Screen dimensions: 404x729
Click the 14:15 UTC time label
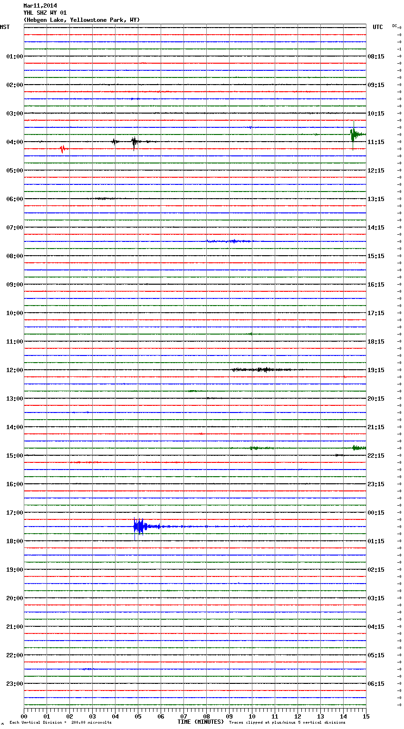(376, 228)
